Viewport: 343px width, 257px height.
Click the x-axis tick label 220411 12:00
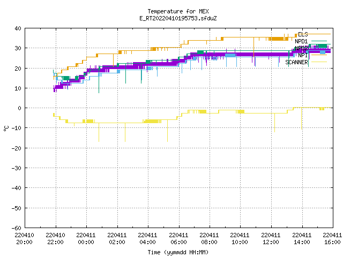[x=271, y=238]
